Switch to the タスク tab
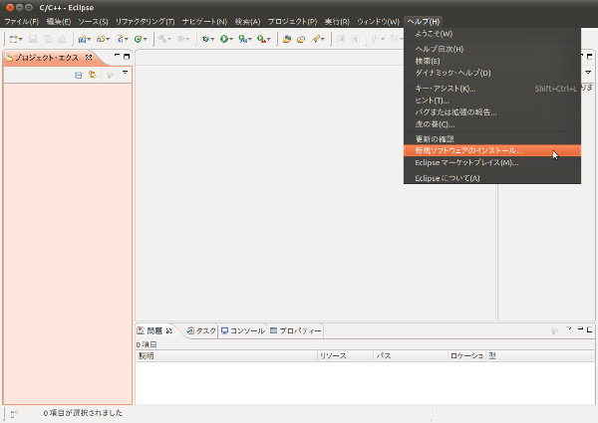This screenshot has width=598, height=423. [201, 330]
